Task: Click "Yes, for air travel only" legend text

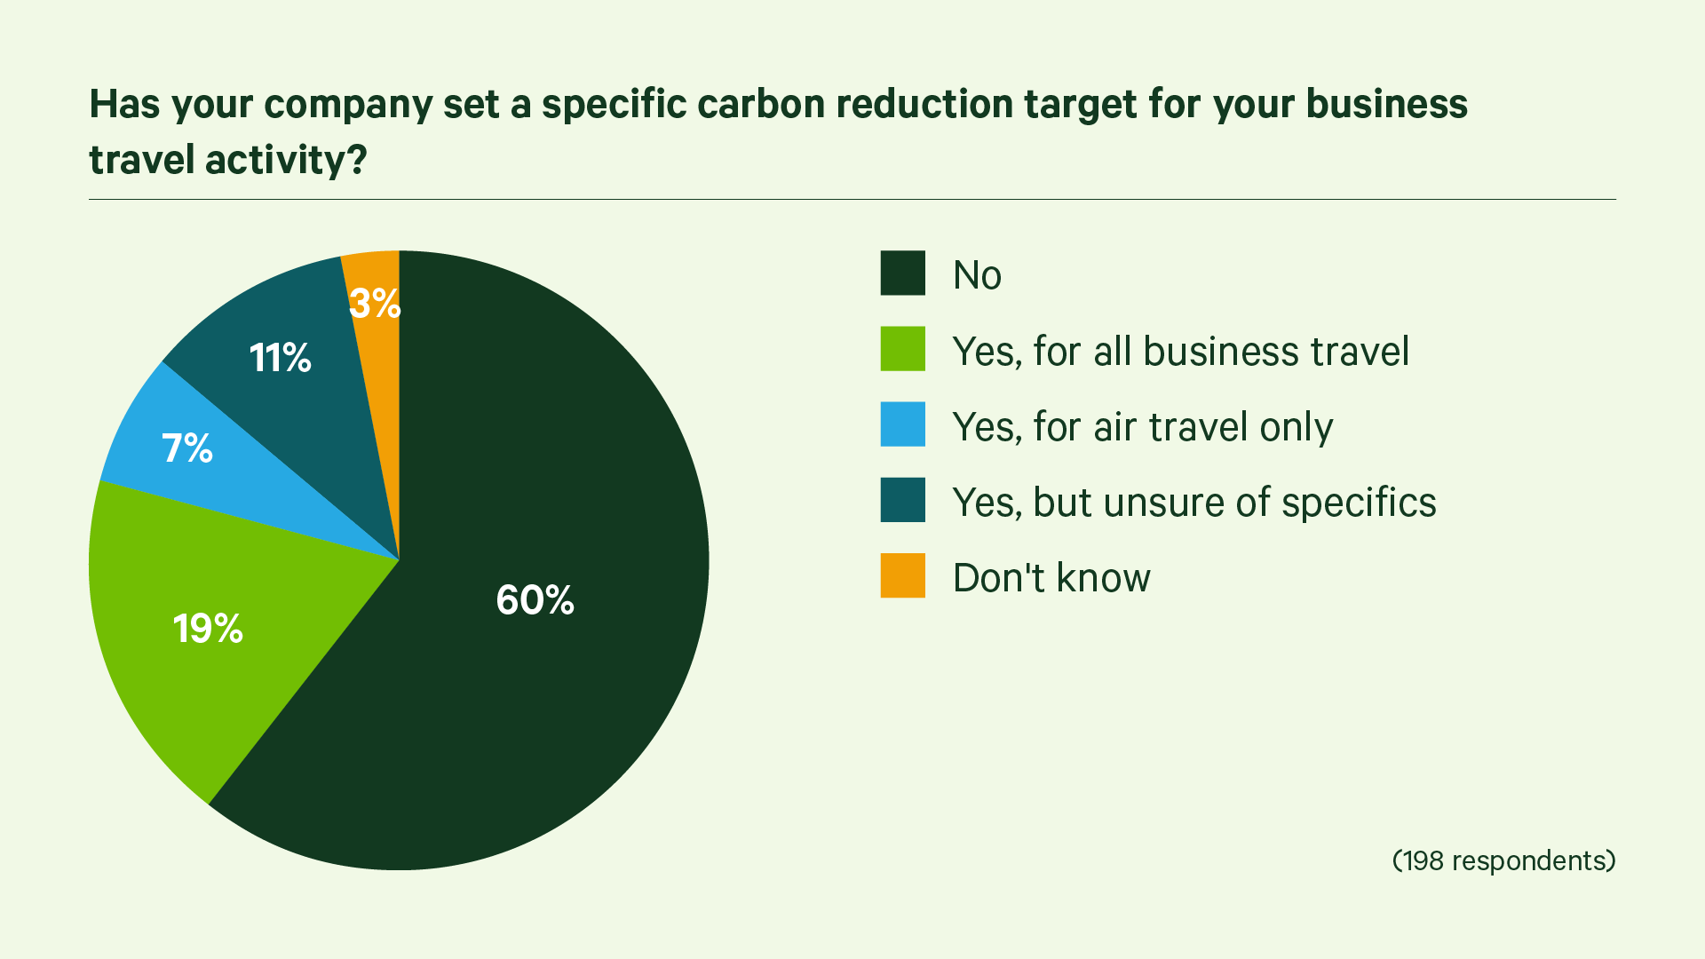Action: 1142,427
